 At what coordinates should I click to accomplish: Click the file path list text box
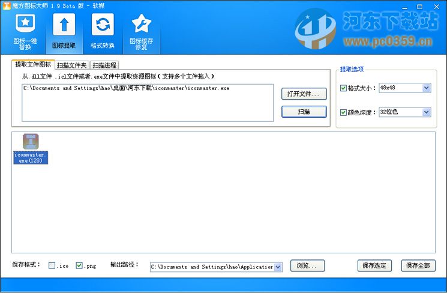[148, 103]
